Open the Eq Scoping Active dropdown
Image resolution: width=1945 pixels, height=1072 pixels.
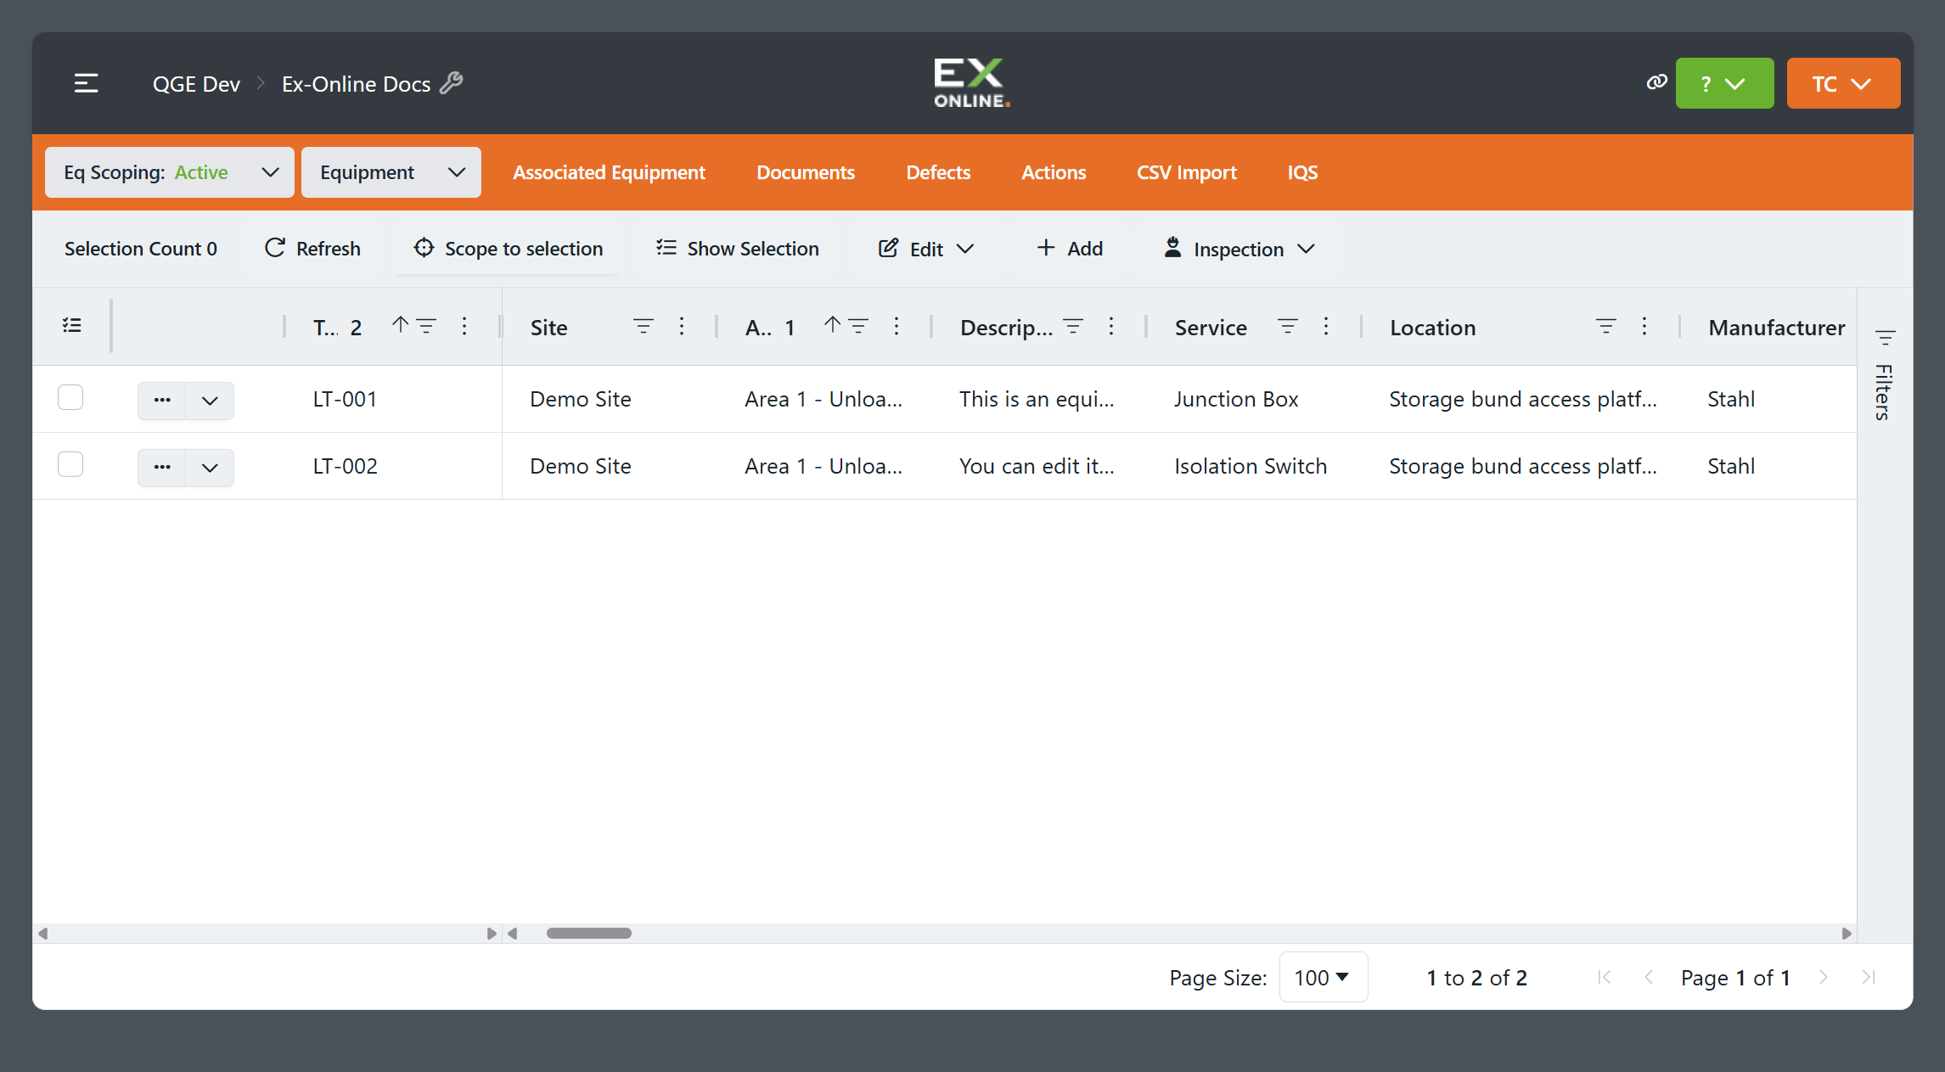tap(170, 172)
